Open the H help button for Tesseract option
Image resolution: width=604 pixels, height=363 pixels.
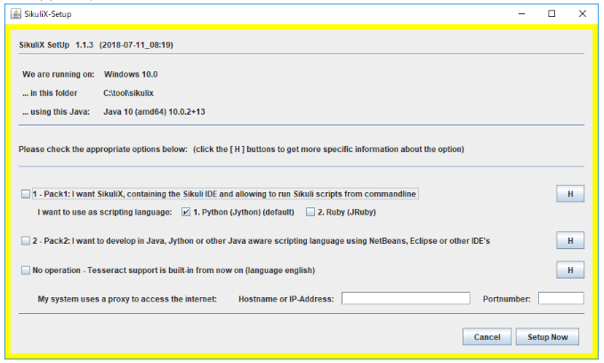point(569,270)
